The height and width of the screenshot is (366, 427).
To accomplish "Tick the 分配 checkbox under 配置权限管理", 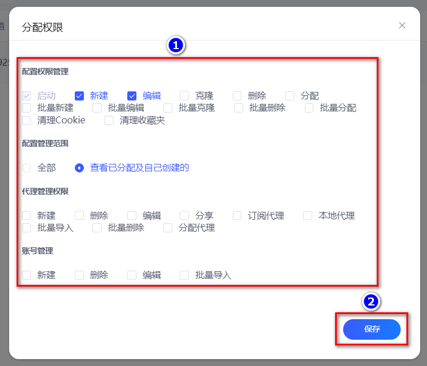I will tap(290, 96).
